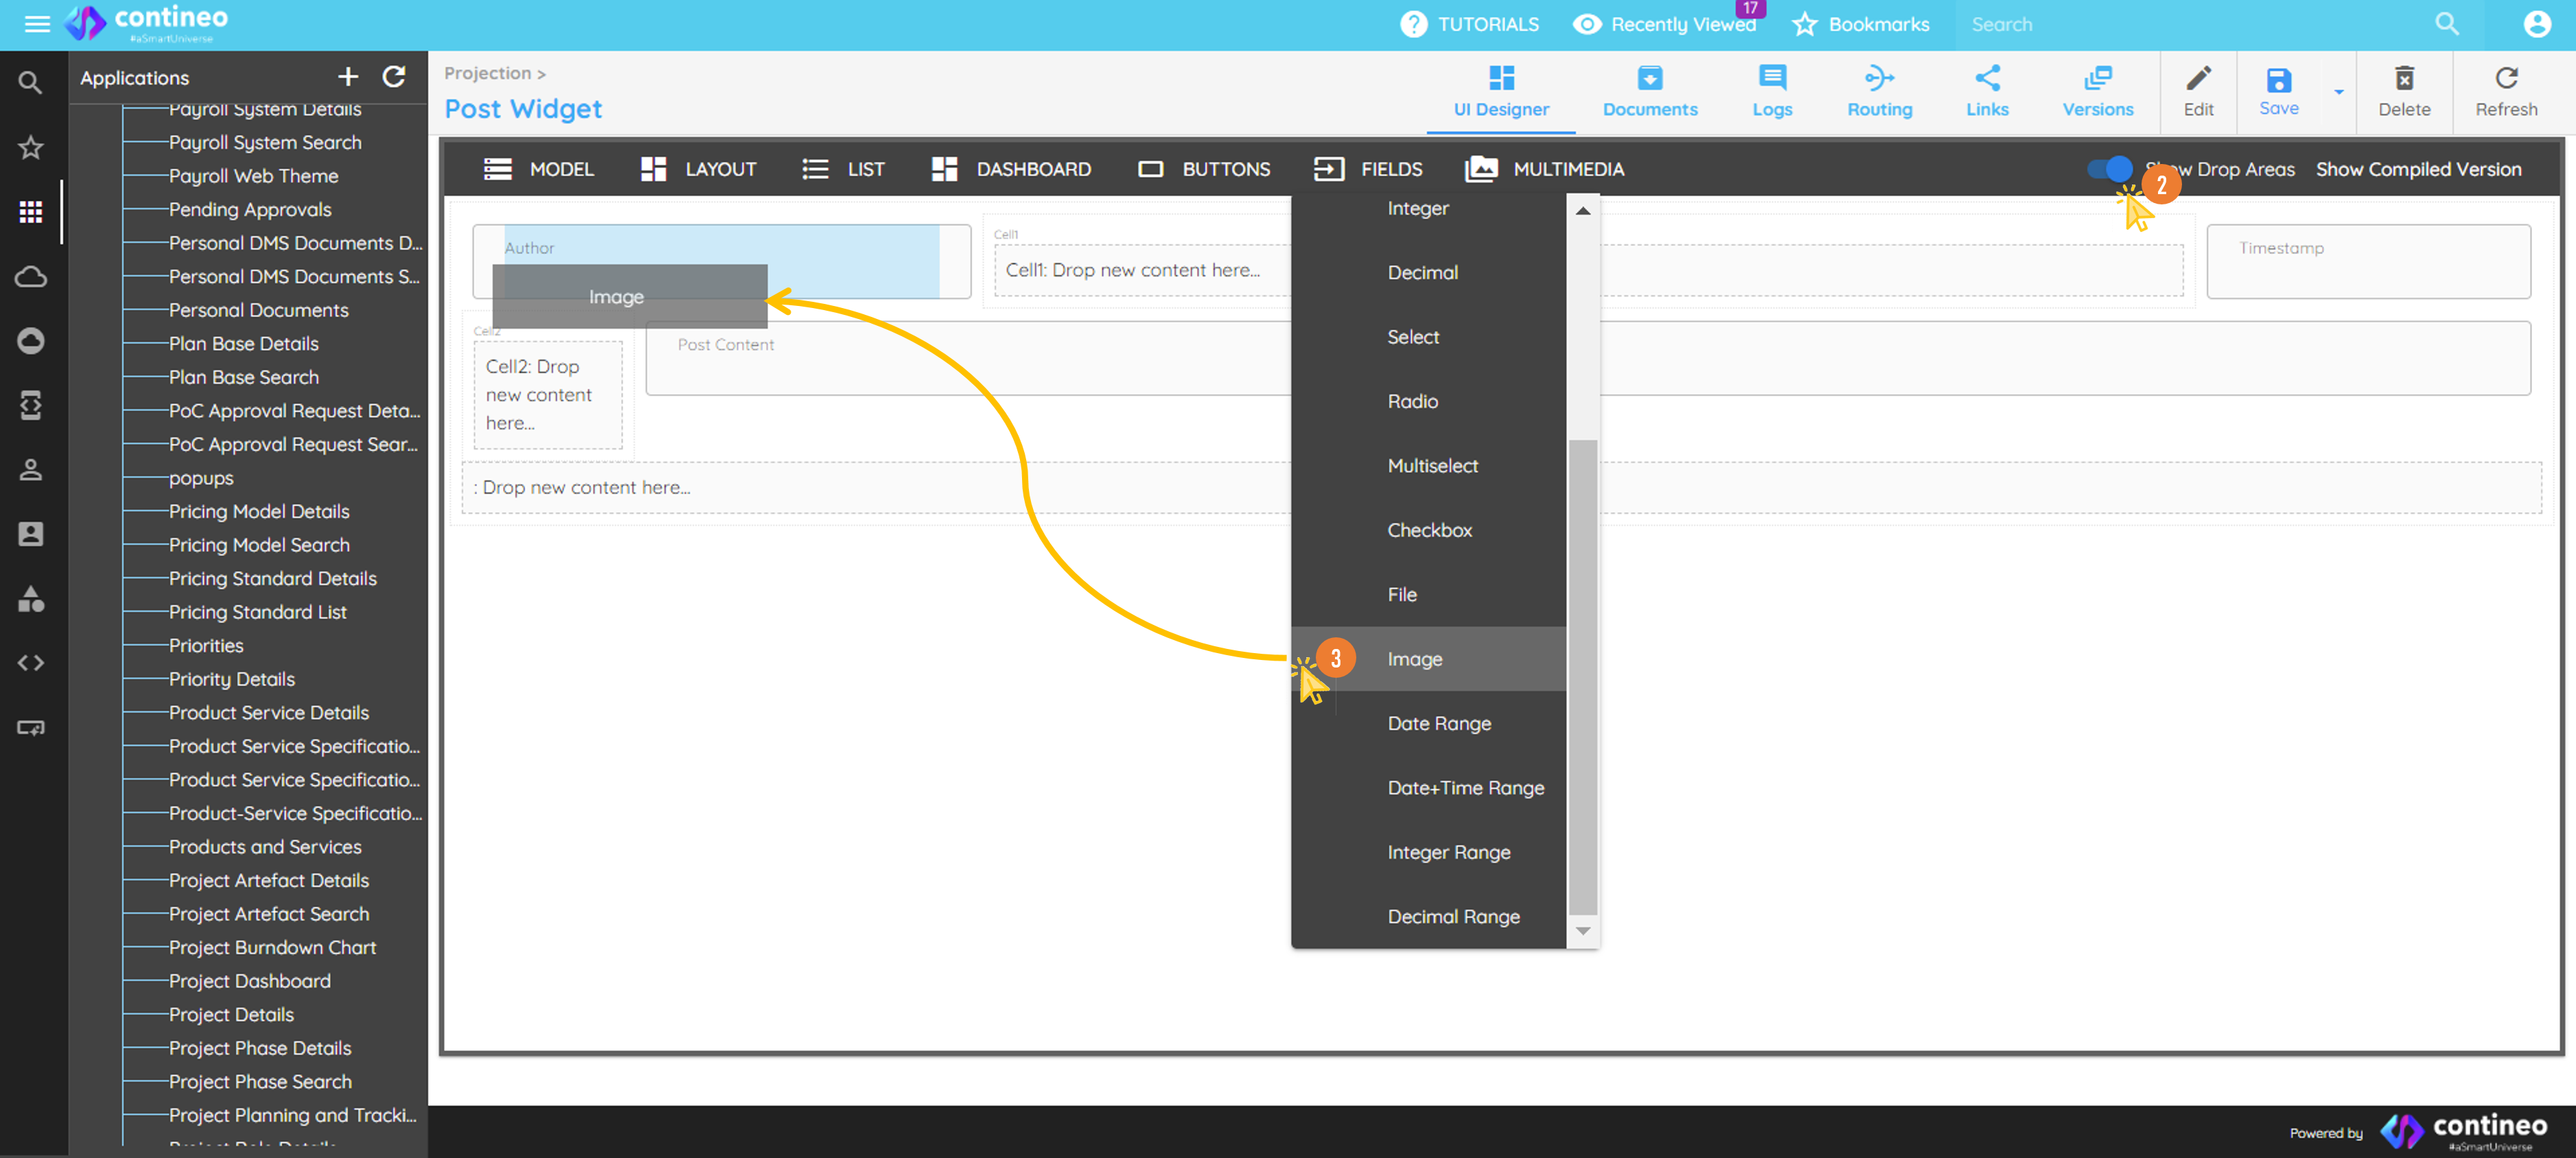2576x1158 pixels.
Task: Expand the Save options dropdown arrow
Action: [x=2338, y=92]
